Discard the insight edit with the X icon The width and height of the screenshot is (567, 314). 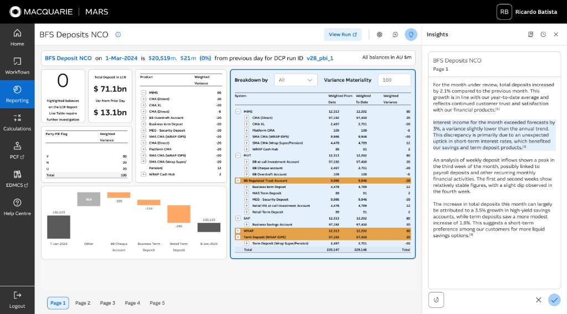tap(538, 300)
